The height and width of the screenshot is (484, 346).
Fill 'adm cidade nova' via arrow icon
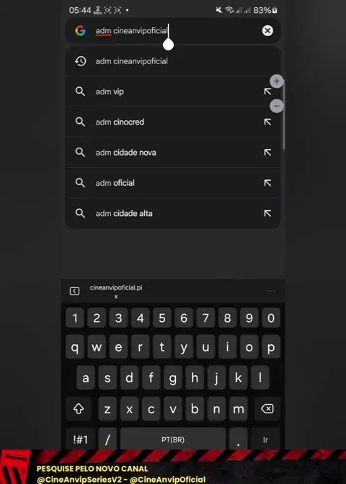point(267,152)
